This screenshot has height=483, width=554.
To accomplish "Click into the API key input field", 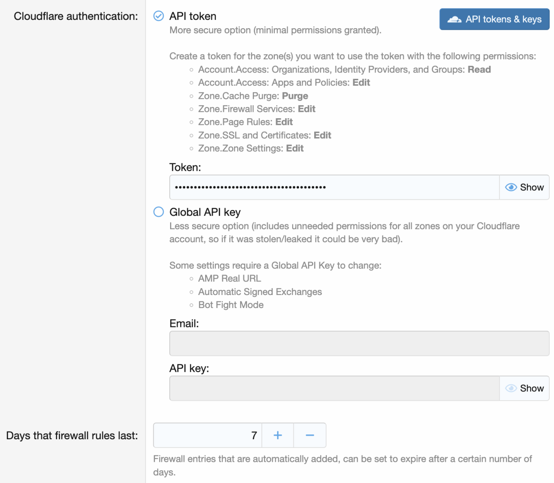I will (x=334, y=388).
